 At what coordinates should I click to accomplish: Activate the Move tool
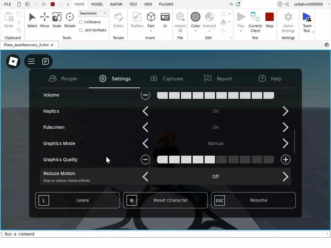45,20
